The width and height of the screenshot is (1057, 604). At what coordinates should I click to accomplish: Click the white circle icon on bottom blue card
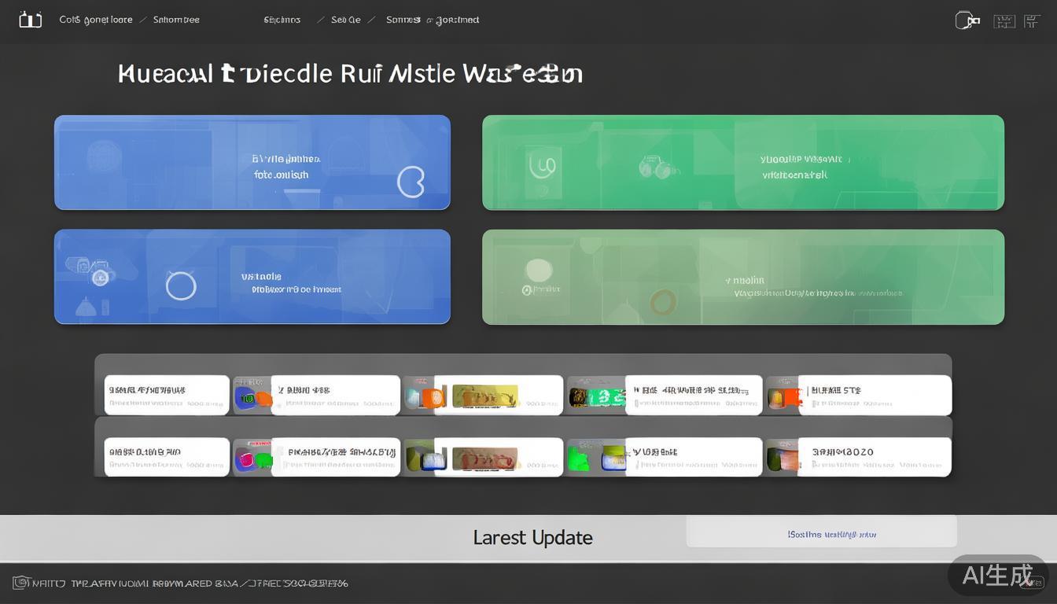pyautogui.click(x=181, y=285)
